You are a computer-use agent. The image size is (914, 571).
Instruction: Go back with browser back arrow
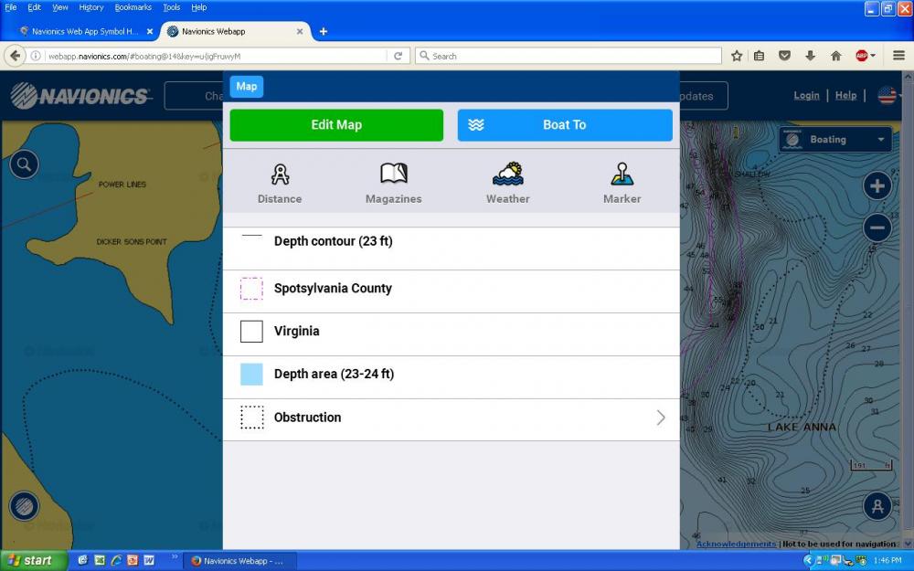click(x=16, y=56)
